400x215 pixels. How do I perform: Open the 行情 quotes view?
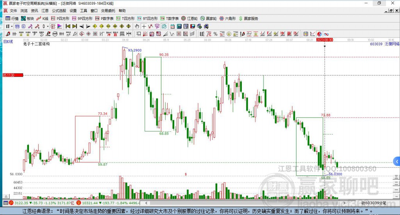coord(12,18)
